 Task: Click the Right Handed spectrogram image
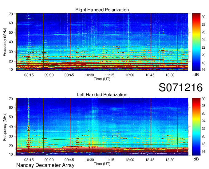[102, 42]
